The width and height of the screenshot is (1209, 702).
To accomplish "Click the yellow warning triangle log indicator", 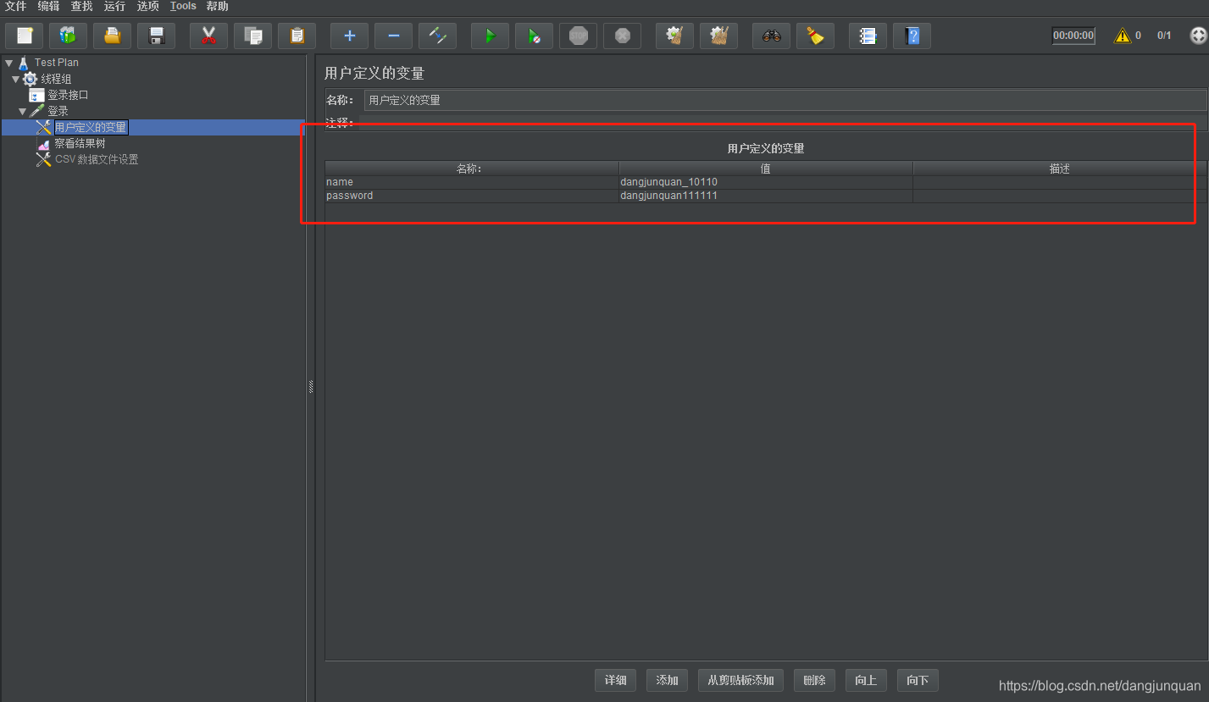I will (1123, 36).
